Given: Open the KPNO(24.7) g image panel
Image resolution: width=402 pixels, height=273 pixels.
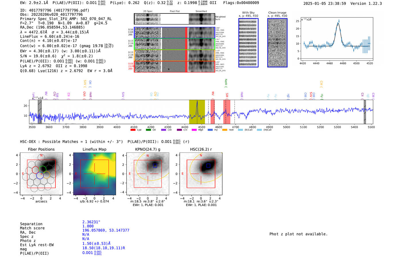Looking at the screenshot, I should (148, 174).
